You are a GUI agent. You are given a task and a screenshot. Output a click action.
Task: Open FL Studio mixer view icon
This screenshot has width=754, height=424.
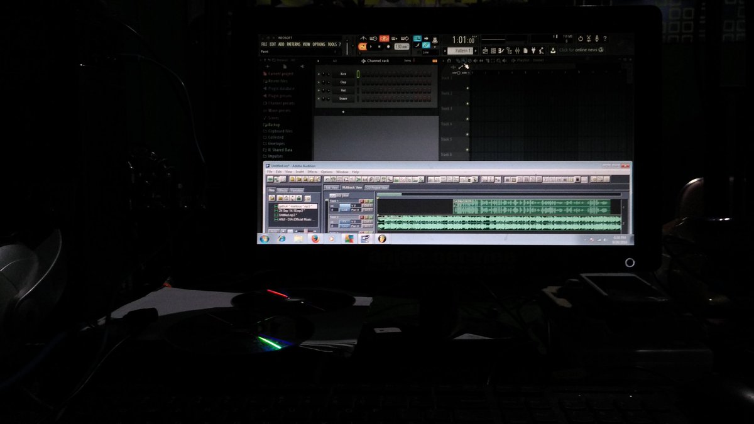coord(517,51)
